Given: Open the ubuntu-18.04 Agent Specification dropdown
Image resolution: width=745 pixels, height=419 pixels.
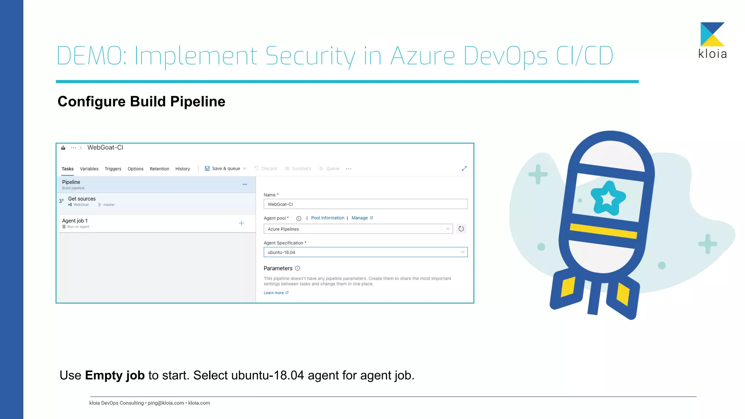Looking at the screenshot, I should [366, 252].
